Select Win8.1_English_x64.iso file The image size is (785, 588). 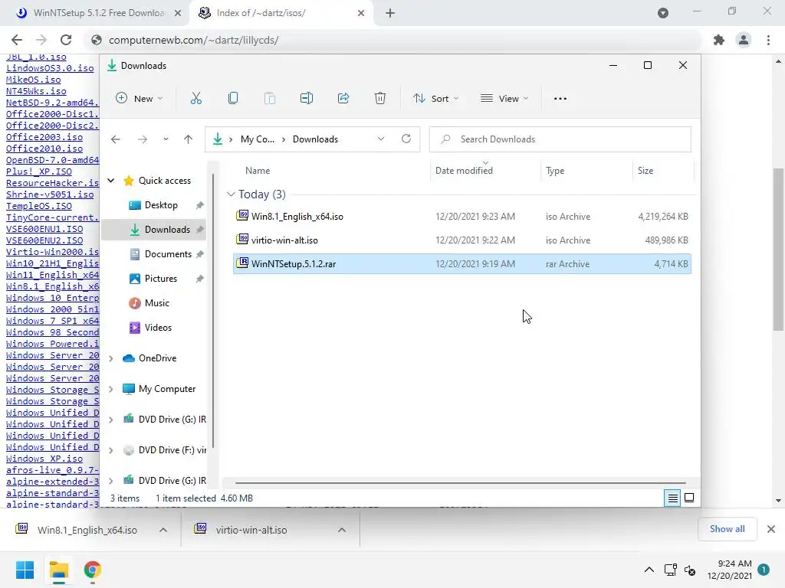coord(462,217)
